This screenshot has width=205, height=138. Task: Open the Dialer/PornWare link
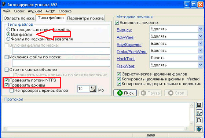tap(132, 52)
